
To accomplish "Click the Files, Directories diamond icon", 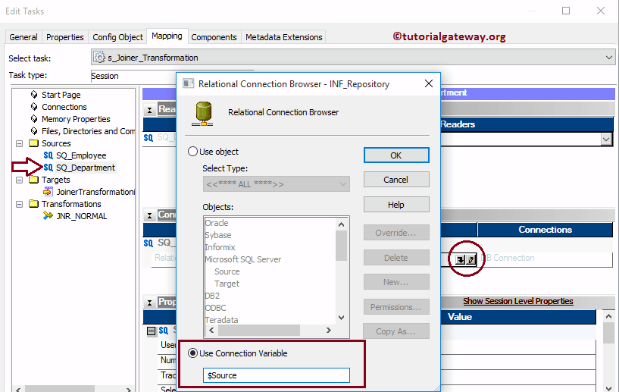I will pos(34,131).
